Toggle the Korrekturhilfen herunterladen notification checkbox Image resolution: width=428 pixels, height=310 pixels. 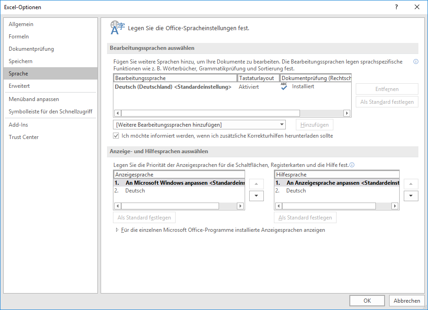pyautogui.click(x=116, y=136)
